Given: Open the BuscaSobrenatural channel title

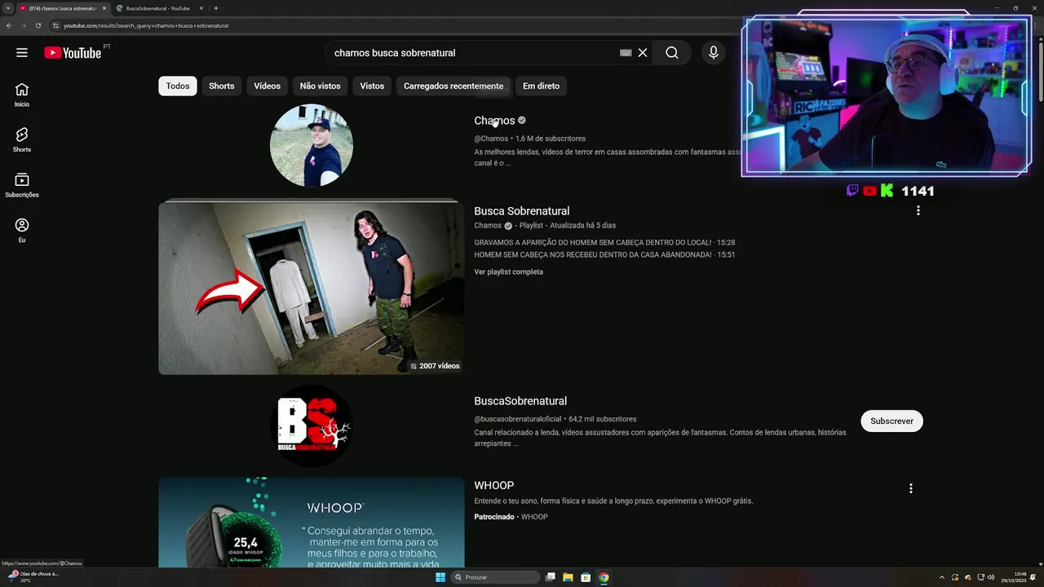Looking at the screenshot, I should [520, 401].
